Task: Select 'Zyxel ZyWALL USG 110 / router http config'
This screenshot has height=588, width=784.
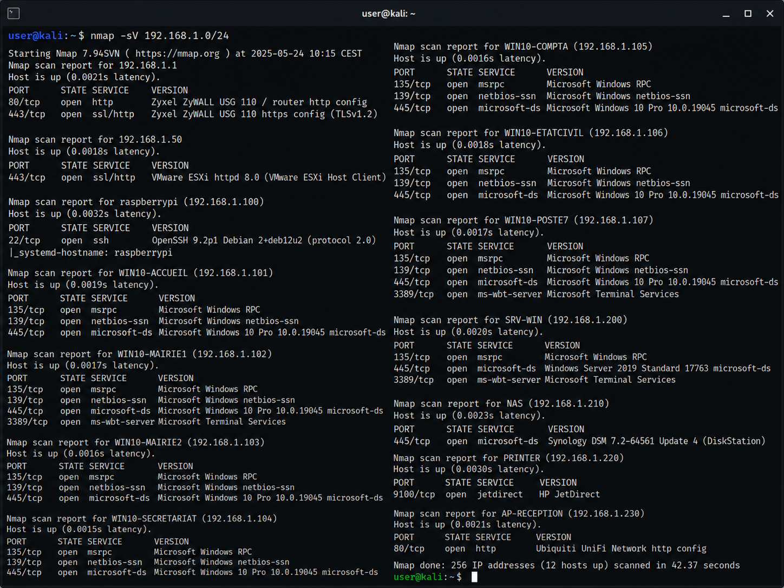Action: [259, 102]
